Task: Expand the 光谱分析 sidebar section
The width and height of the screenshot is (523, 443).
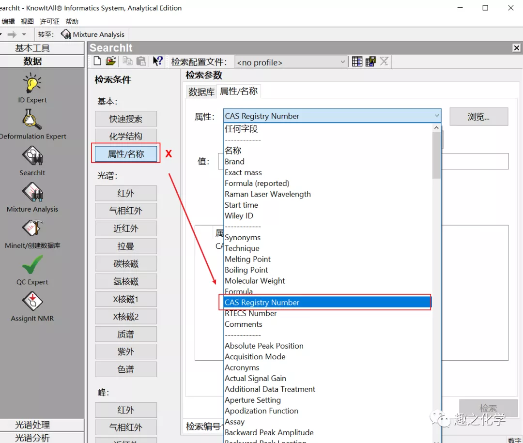Action: pyautogui.click(x=42, y=437)
